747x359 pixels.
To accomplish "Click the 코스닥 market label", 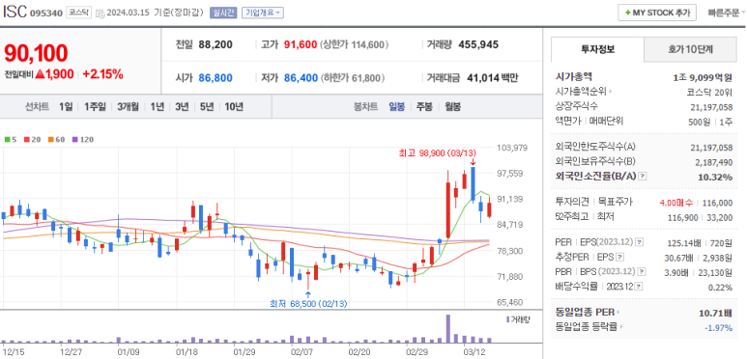I will [x=77, y=13].
